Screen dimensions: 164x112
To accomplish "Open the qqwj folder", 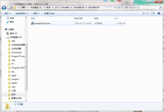I will click(x=14, y=75).
